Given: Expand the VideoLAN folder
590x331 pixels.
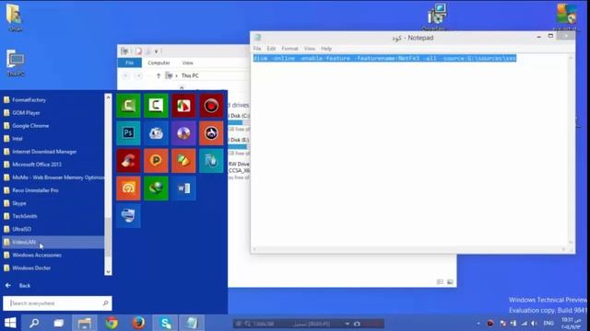Looking at the screenshot, I should click(53, 242).
